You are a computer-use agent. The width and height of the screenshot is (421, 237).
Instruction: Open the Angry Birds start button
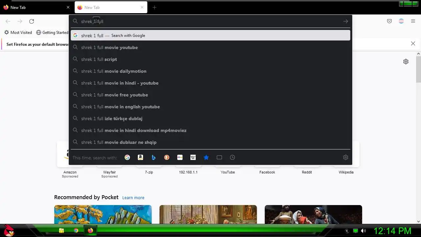click(9, 230)
